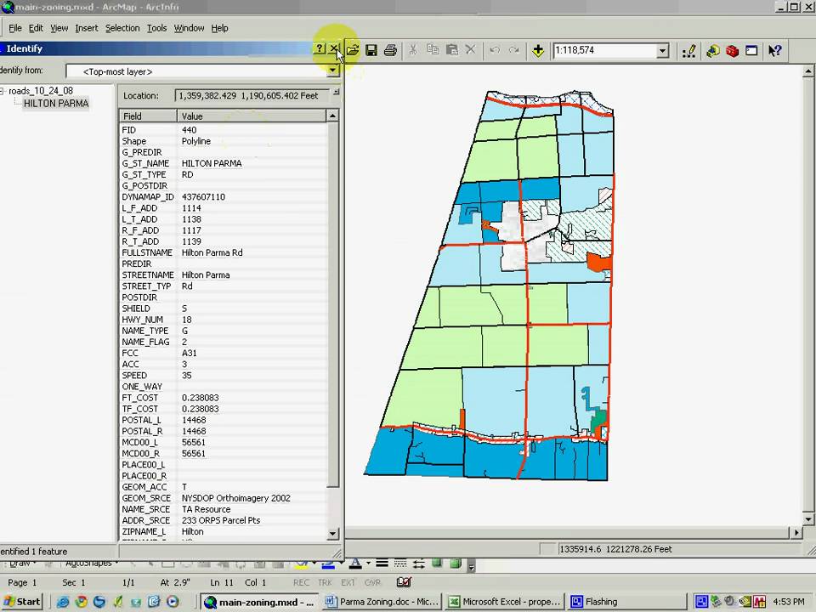Screen dimensions: 816x612
Task: Open map document with folder icon
Action: [x=352, y=50]
